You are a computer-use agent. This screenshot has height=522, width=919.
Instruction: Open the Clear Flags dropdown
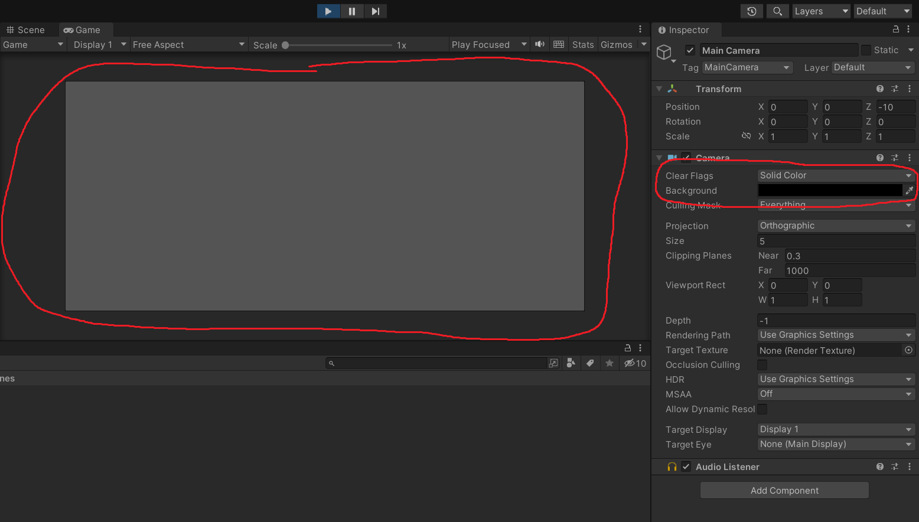(836, 175)
